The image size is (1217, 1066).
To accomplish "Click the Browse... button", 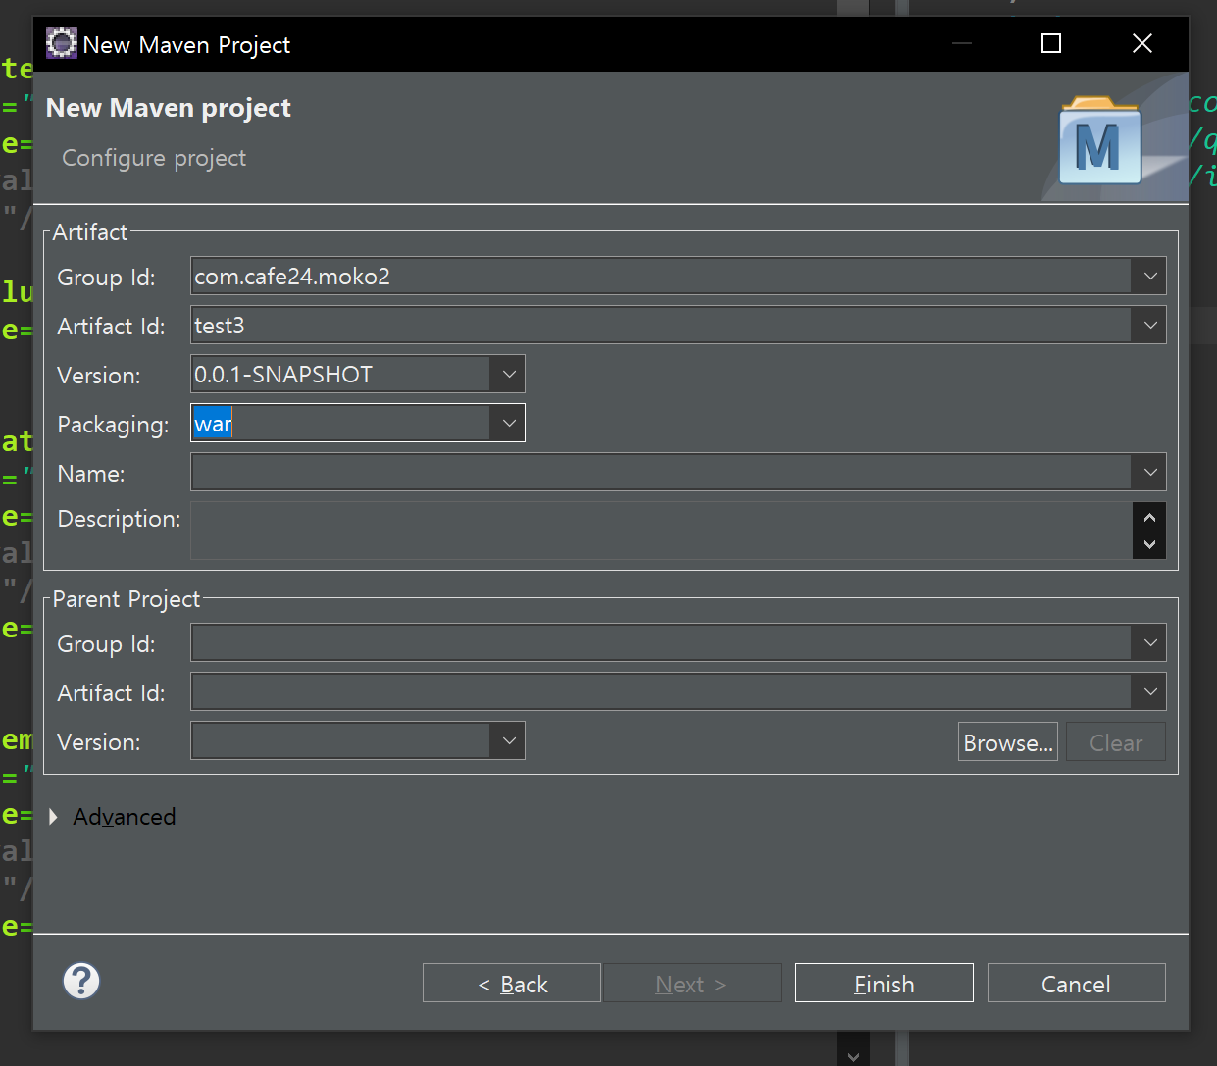I will tap(1008, 742).
